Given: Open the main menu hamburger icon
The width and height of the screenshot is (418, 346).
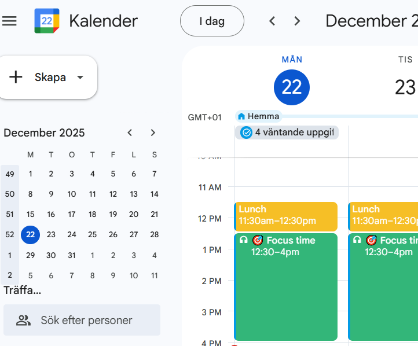Looking at the screenshot, I should (x=10, y=21).
